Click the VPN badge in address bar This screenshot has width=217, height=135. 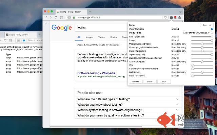tap(69, 17)
